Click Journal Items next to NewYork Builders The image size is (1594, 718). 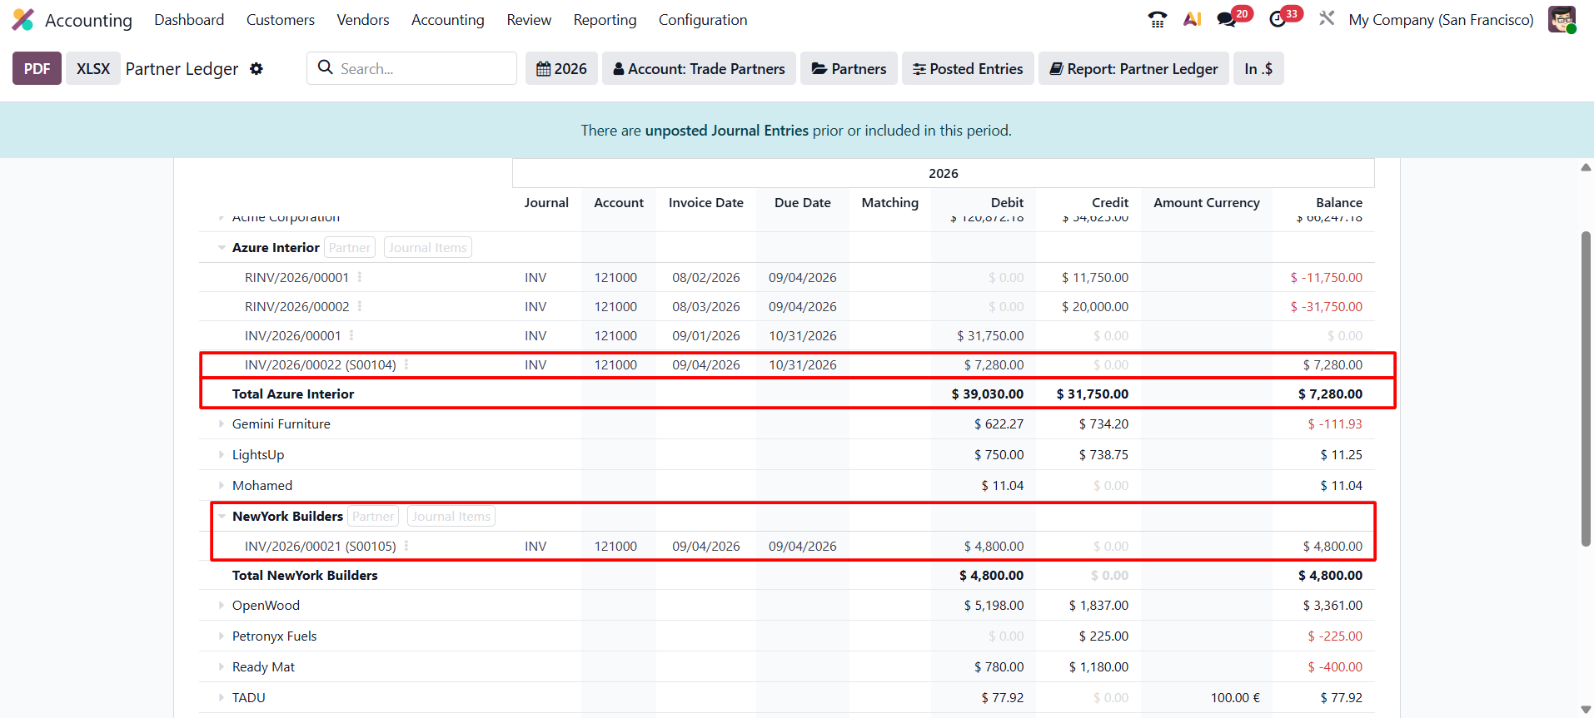click(451, 516)
